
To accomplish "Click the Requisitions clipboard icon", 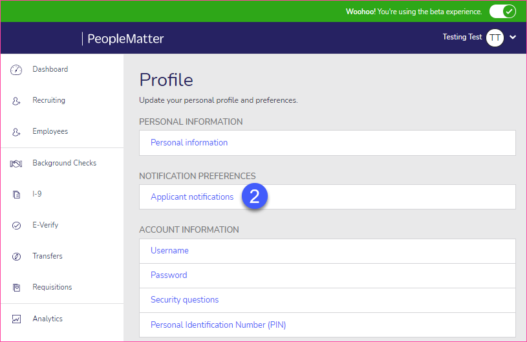I will [x=16, y=288].
